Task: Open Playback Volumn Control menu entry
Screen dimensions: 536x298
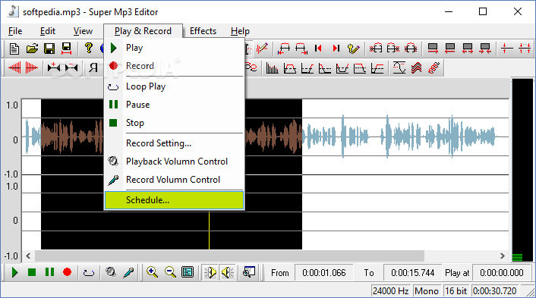Action: [x=175, y=162]
